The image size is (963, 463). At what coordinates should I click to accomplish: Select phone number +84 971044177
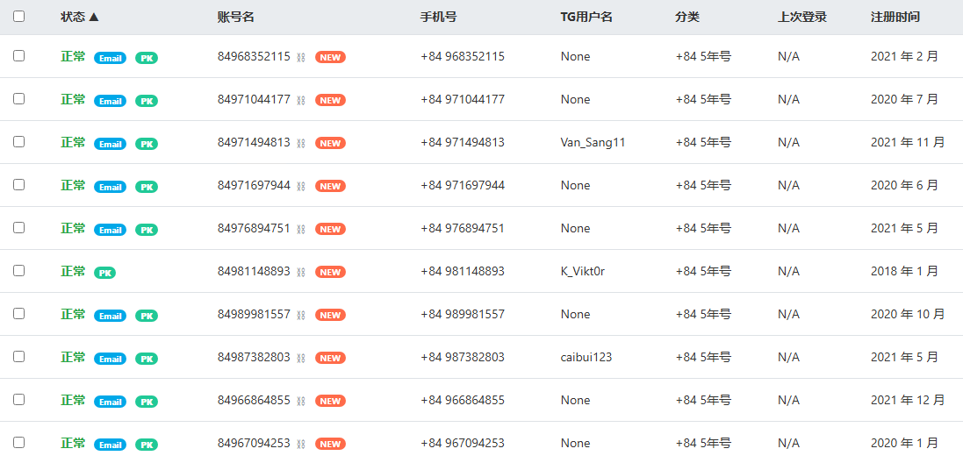pos(463,99)
